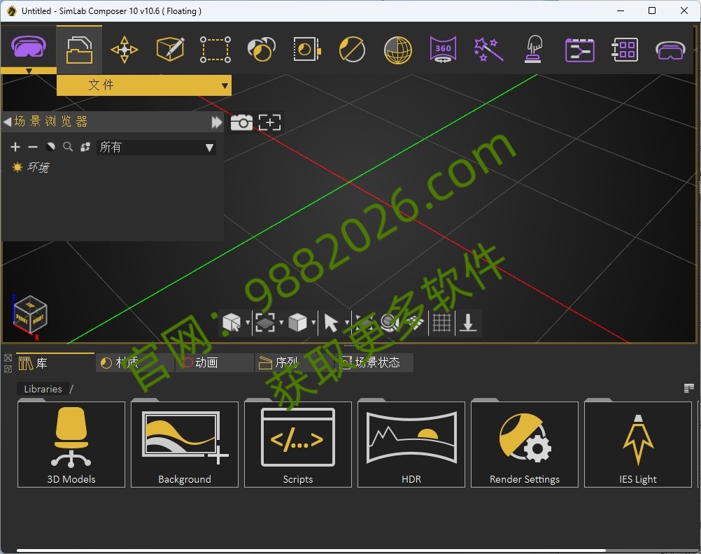Open the Render Settings library folder
The height and width of the screenshot is (554, 701).
click(x=525, y=444)
